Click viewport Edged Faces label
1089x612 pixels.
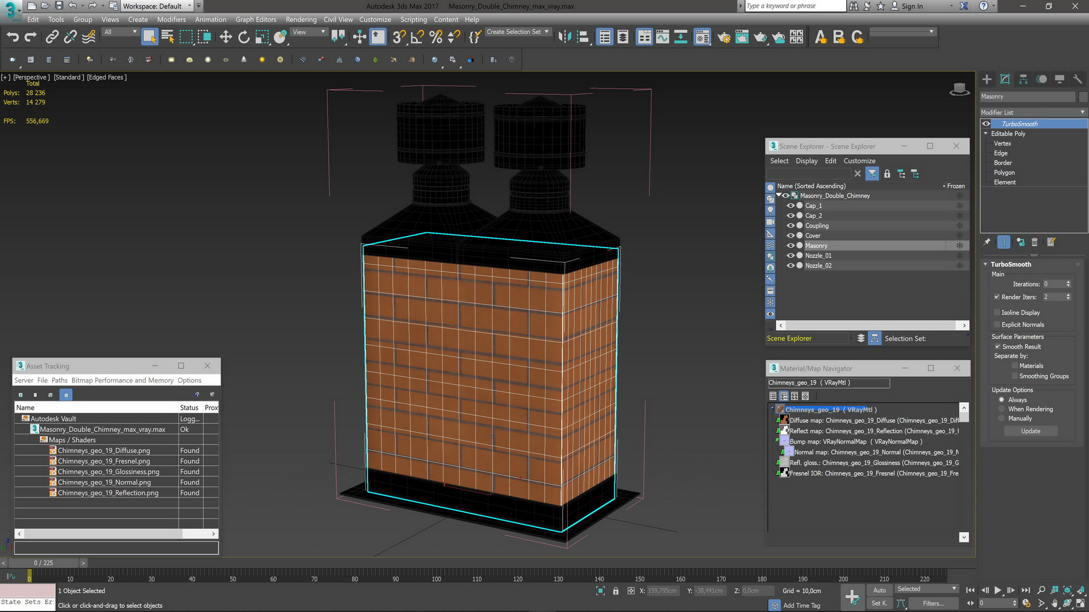[x=107, y=77]
